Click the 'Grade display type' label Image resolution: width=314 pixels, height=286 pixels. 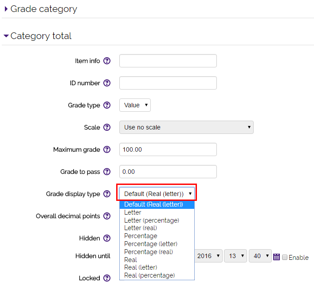point(73,194)
